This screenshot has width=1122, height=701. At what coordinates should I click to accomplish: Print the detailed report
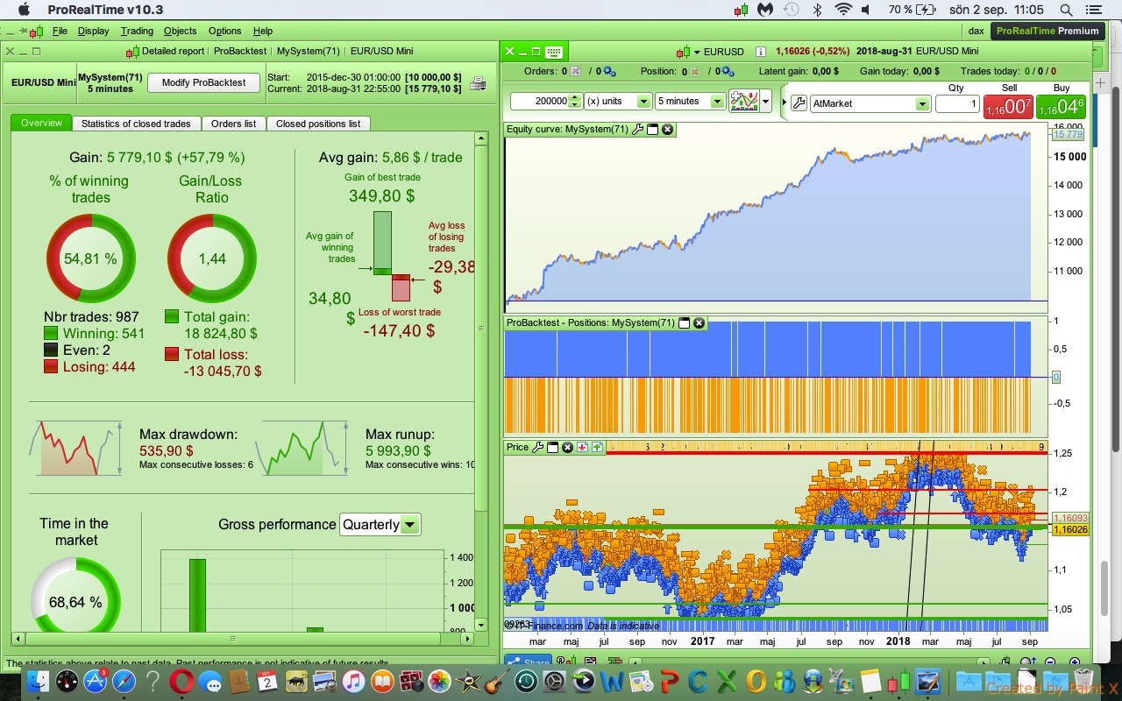coord(478,83)
